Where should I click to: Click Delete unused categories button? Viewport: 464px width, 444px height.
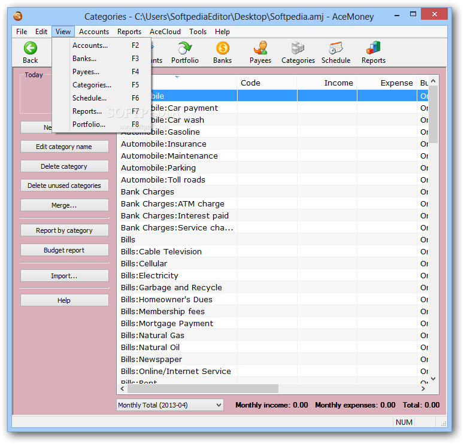tap(64, 185)
